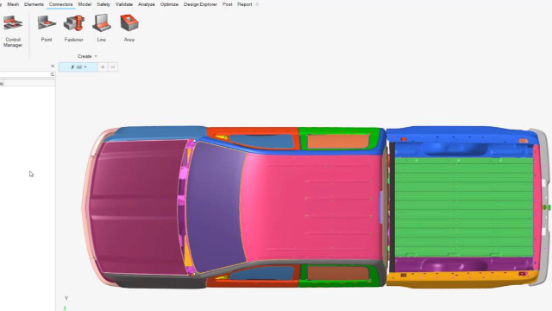Click the plus button beside All selector
Viewport: 552px width, 311px height.
pos(103,67)
